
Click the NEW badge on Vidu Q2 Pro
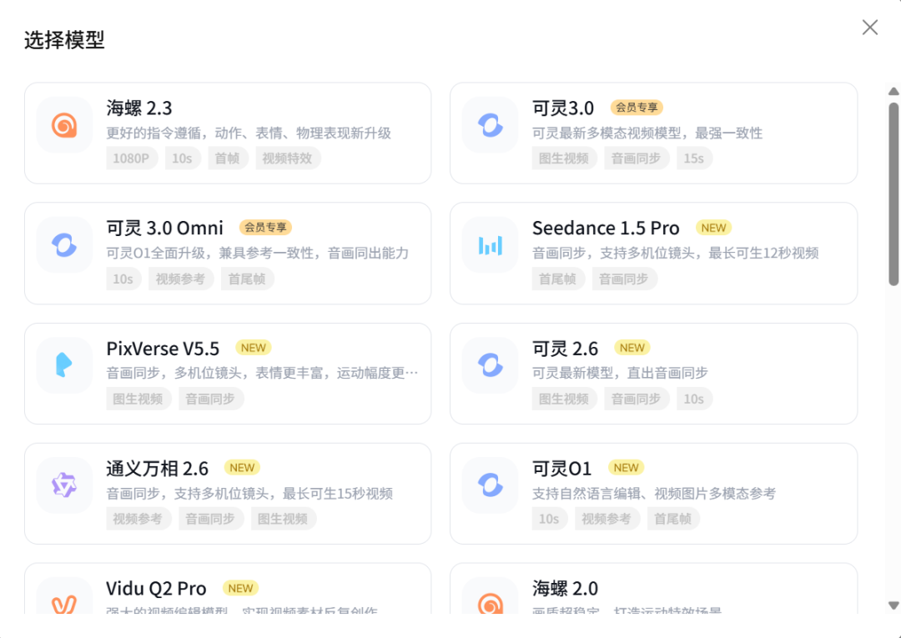coord(240,588)
